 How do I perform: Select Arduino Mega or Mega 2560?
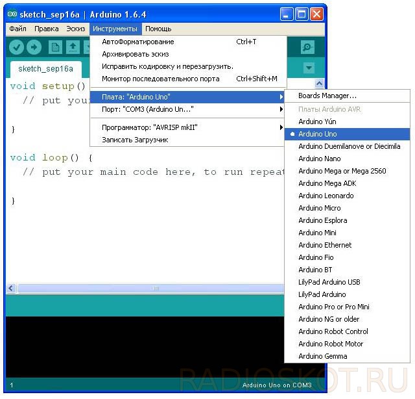pos(347,171)
